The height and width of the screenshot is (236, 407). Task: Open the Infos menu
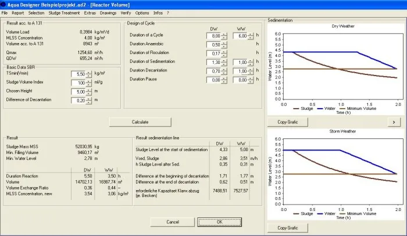pos(158,13)
